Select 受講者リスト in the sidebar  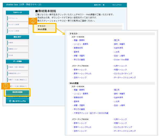[17, 49]
